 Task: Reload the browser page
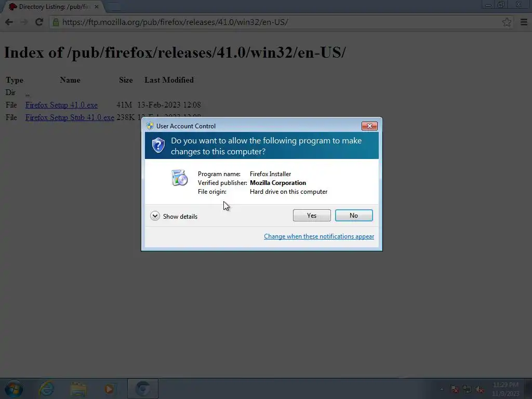tap(39, 22)
